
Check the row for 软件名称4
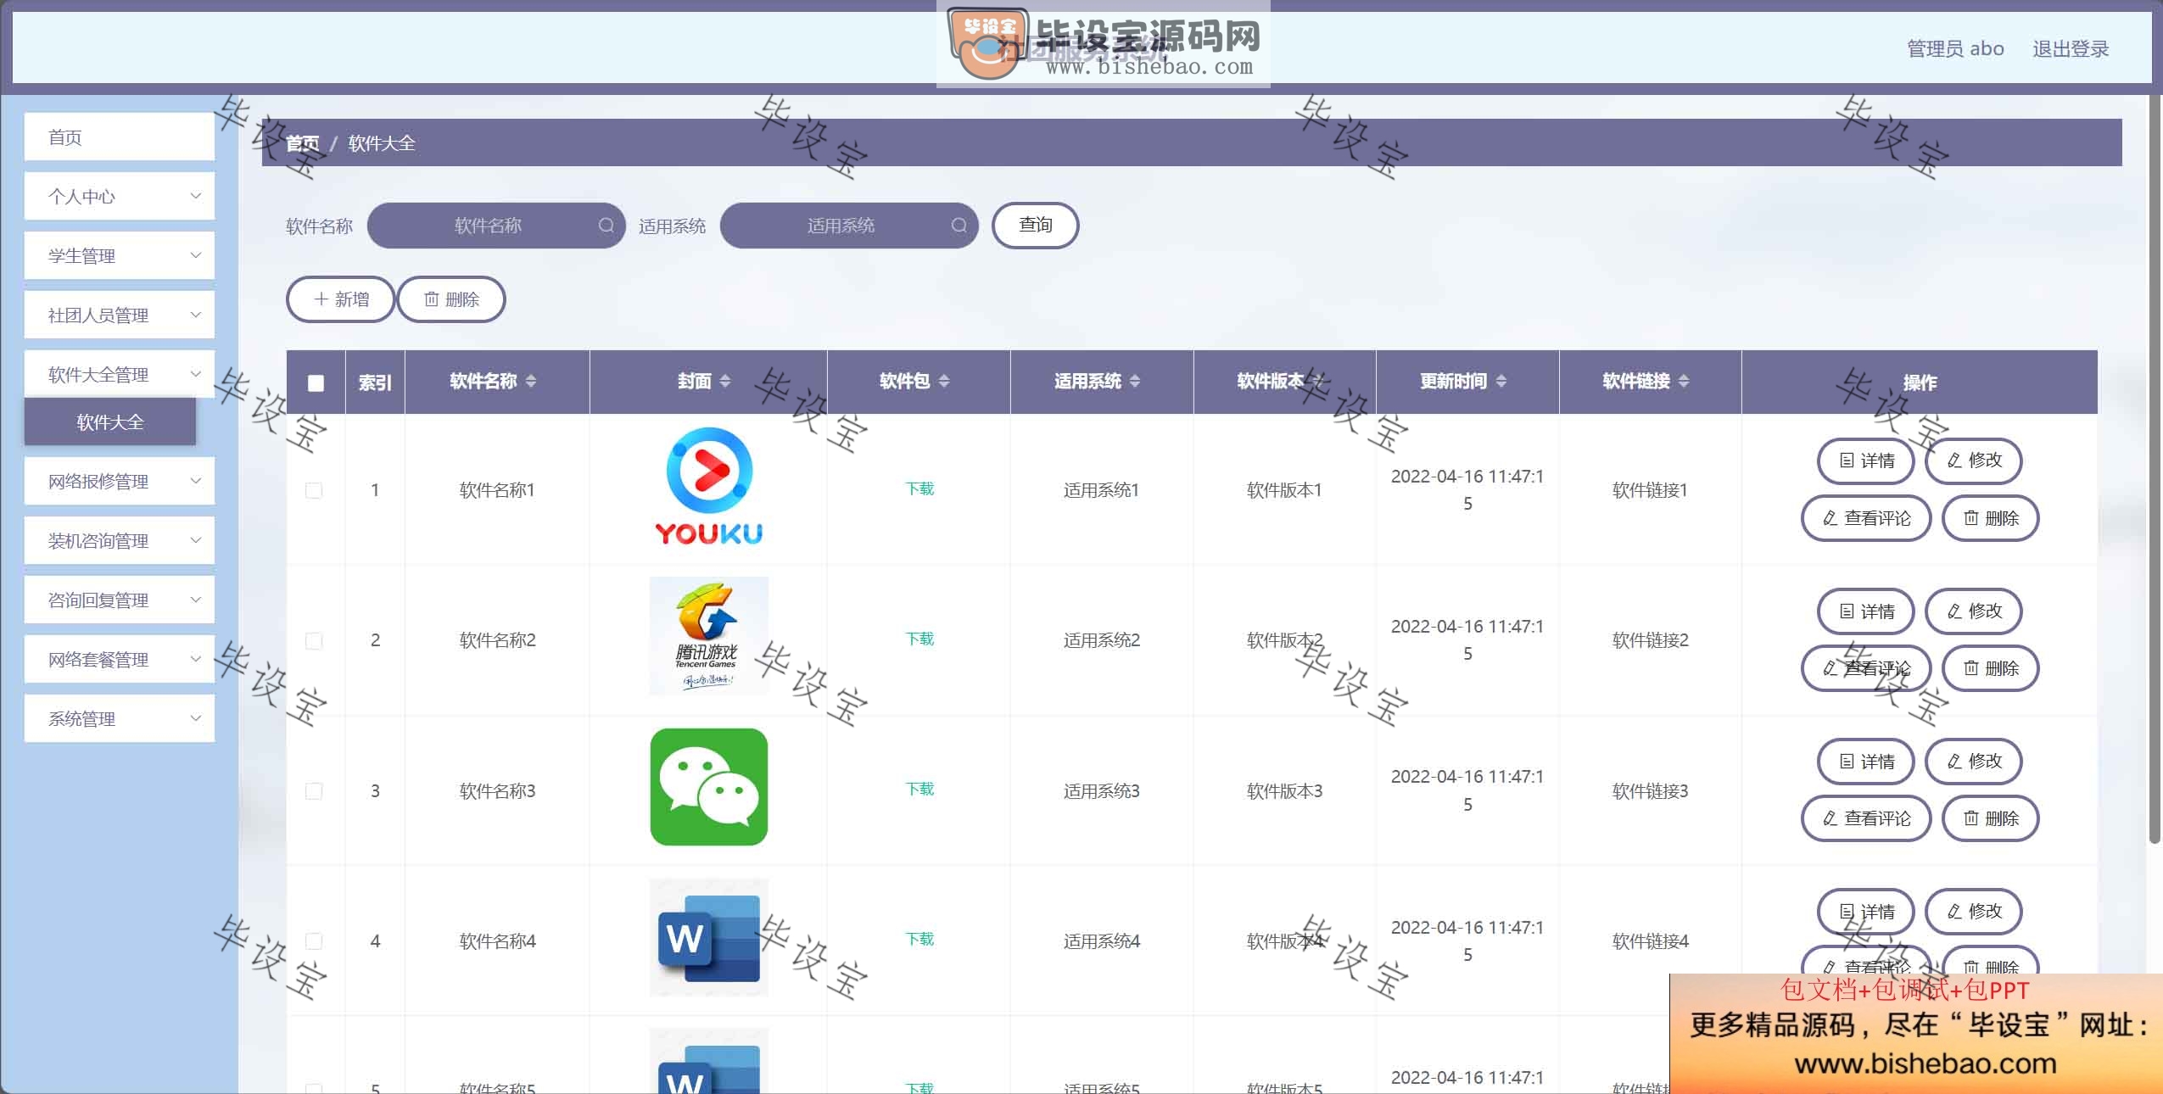click(x=314, y=941)
